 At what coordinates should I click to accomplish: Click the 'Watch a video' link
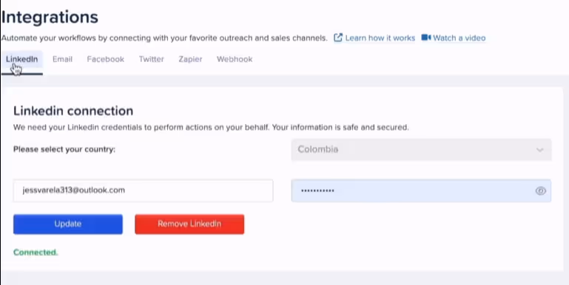coord(459,38)
